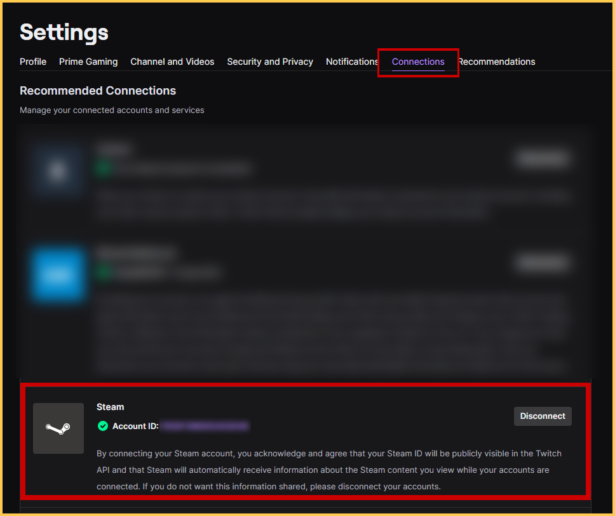Click the blurred first connection logo at top

[58, 171]
